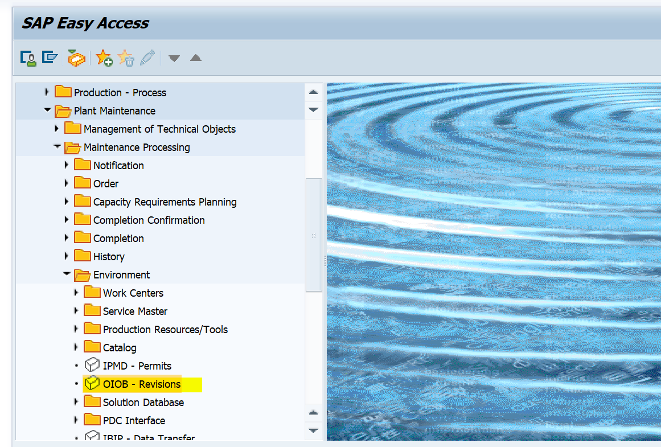Select the Catalog tree entry
The height and width of the screenshot is (447, 661).
click(x=120, y=348)
